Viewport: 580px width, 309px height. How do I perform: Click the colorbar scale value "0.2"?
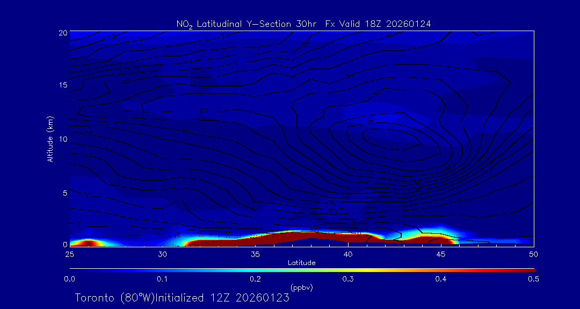click(x=255, y=279)
